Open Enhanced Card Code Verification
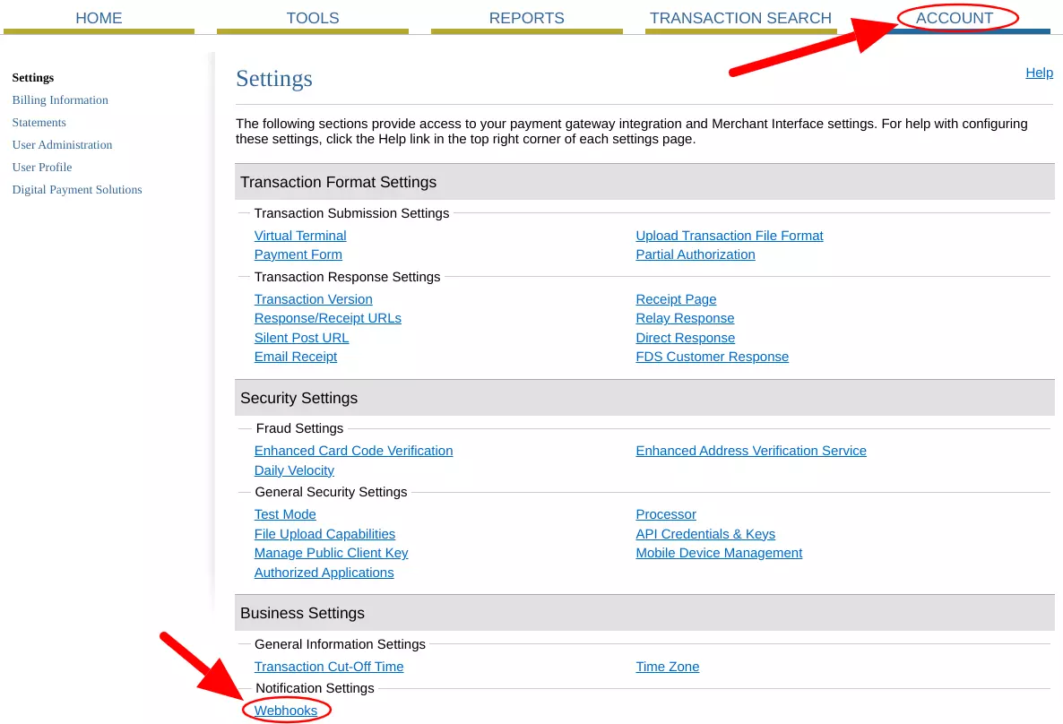The height and width of the screenshot is (724, 1063). (x=353, y=451)
